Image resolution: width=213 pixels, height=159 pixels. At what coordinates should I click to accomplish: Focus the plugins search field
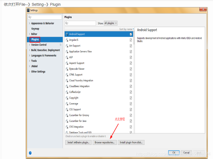[x=80, y=23]
